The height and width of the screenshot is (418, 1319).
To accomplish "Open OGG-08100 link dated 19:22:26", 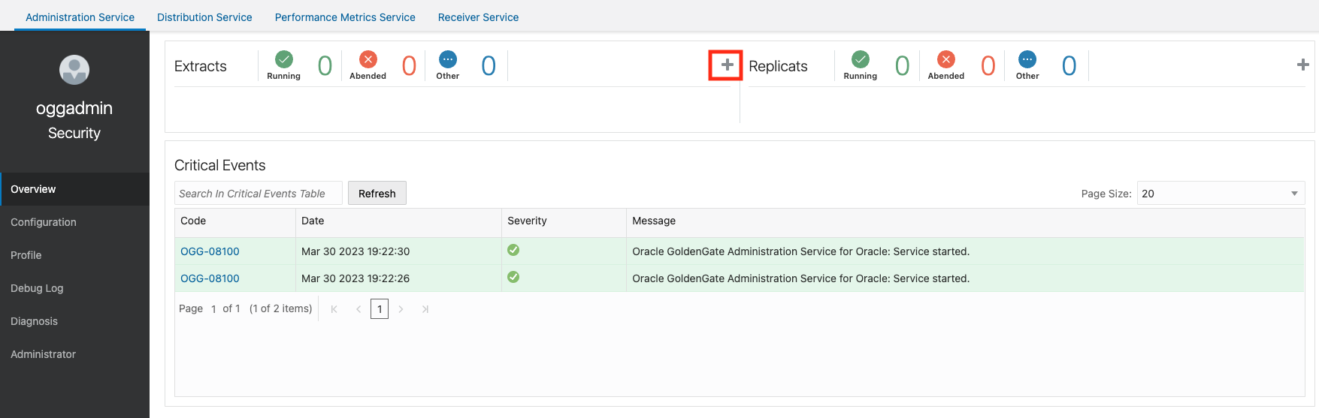I will [x=210, y=278].
